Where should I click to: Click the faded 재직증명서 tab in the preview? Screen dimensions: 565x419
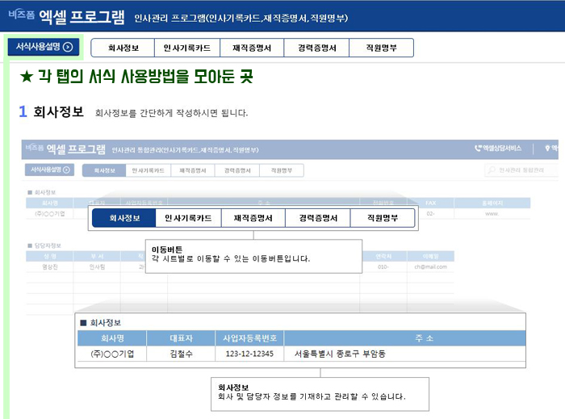pos(193,170)
